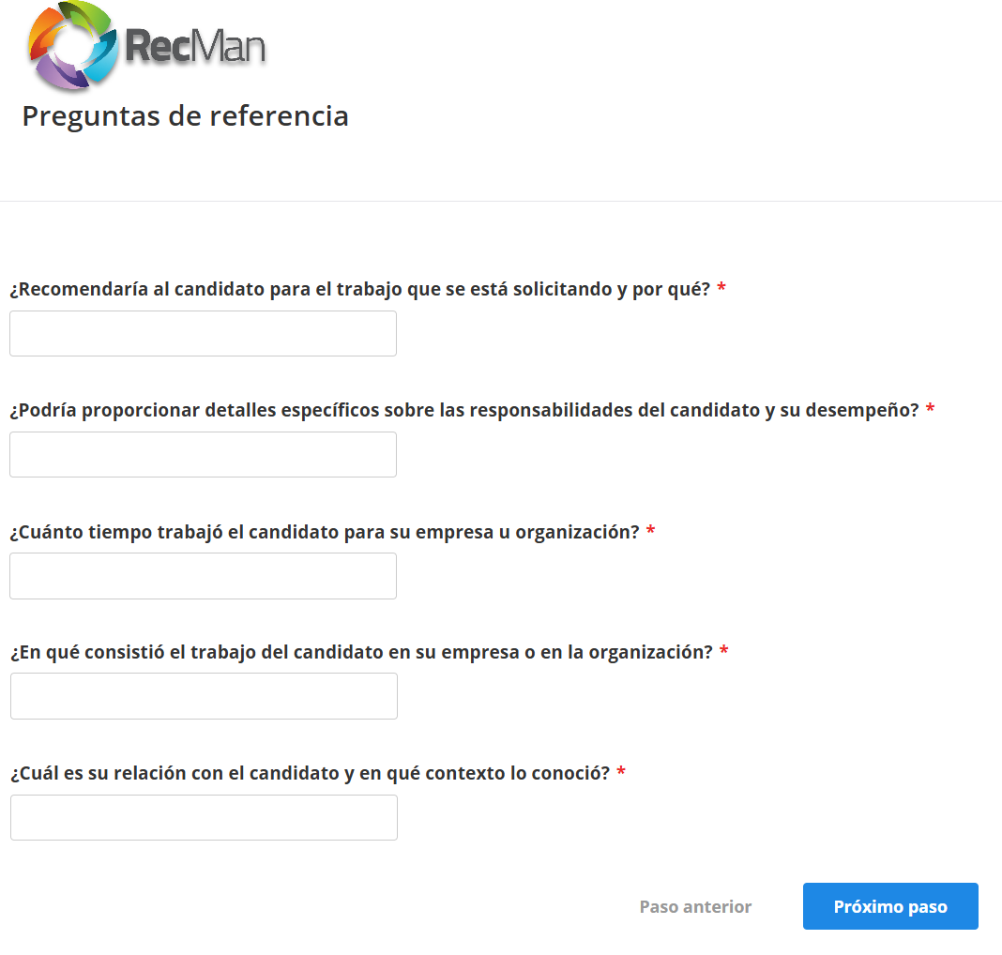This screenshot has height=955, width=1002.
Task: Click the red asterisk after 'lo conoció?'
Action: pyautogui.click(x=621, y=774)
